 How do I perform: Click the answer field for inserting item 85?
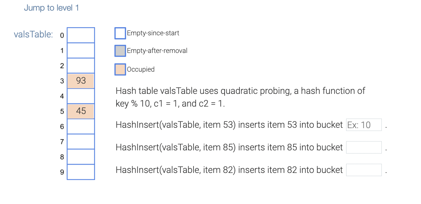pos(364,147)
